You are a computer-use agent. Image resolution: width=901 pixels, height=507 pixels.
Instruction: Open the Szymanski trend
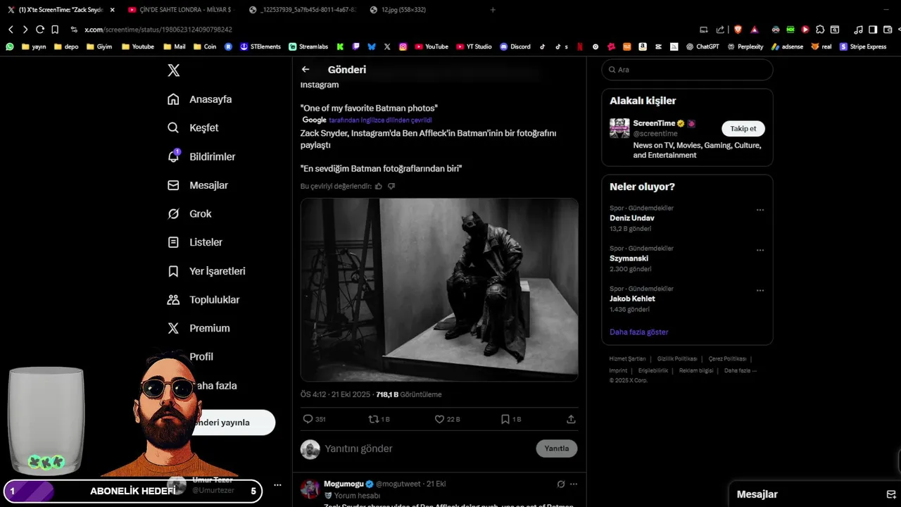629,258
